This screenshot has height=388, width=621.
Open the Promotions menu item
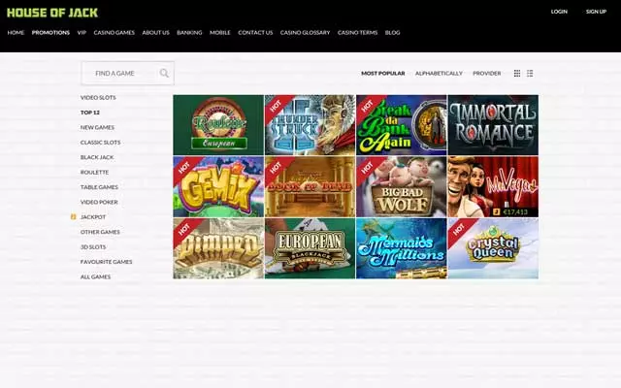click(50, 32)
